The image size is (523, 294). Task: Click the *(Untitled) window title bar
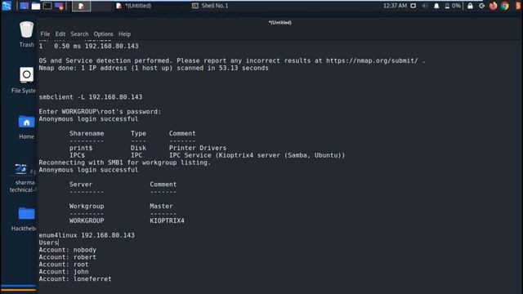[x=279, y=22]
